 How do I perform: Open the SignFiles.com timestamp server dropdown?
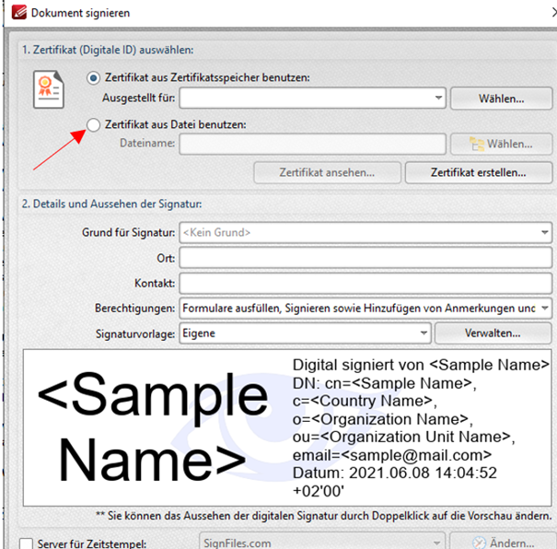438,542
